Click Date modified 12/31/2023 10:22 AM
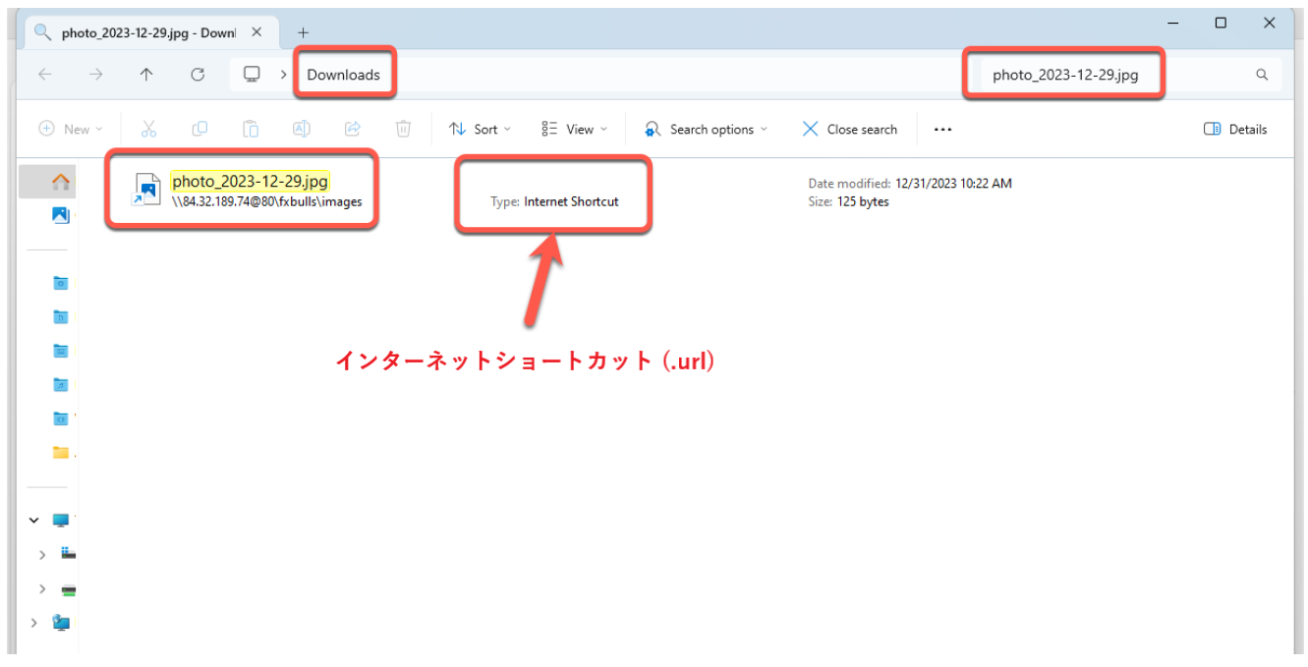The height and width of the screenshot is (667, 1308). [x=910, y=184]
